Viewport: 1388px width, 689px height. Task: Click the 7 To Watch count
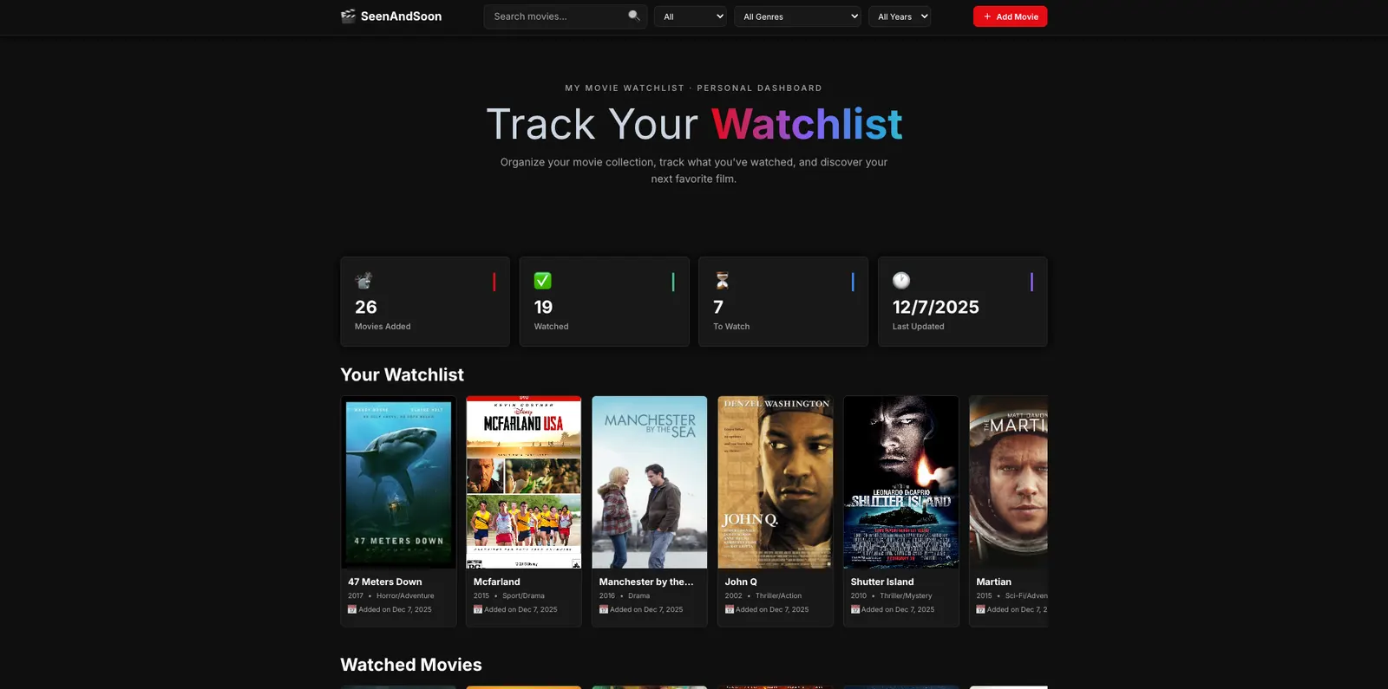click(718, 307)
